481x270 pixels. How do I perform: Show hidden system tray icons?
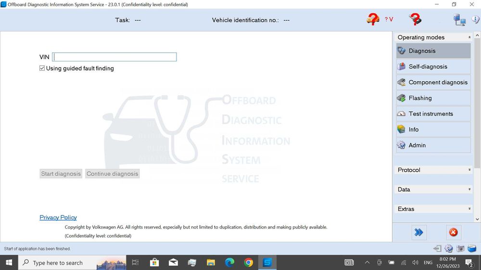click(x=367, y=262)
